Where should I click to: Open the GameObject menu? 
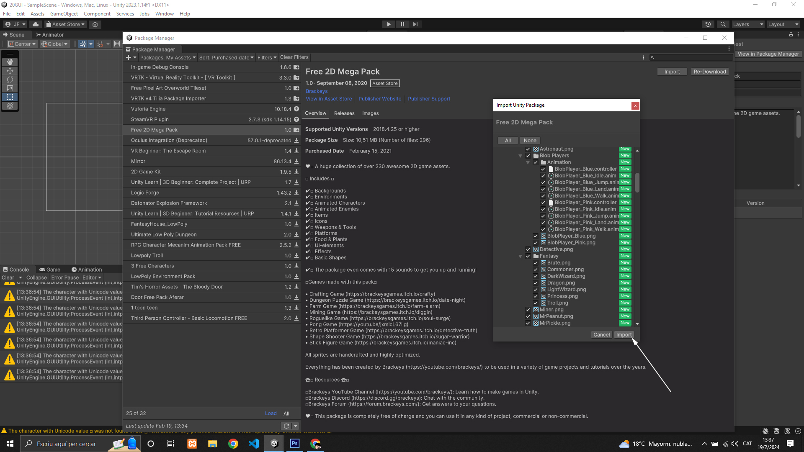[x=64, y=14]
